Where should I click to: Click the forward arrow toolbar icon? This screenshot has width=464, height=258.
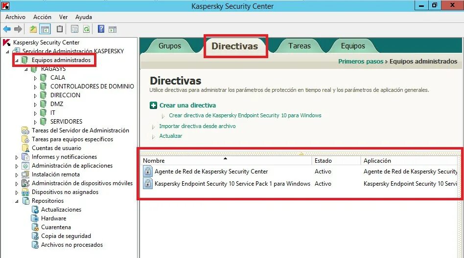tap(18, 29)
